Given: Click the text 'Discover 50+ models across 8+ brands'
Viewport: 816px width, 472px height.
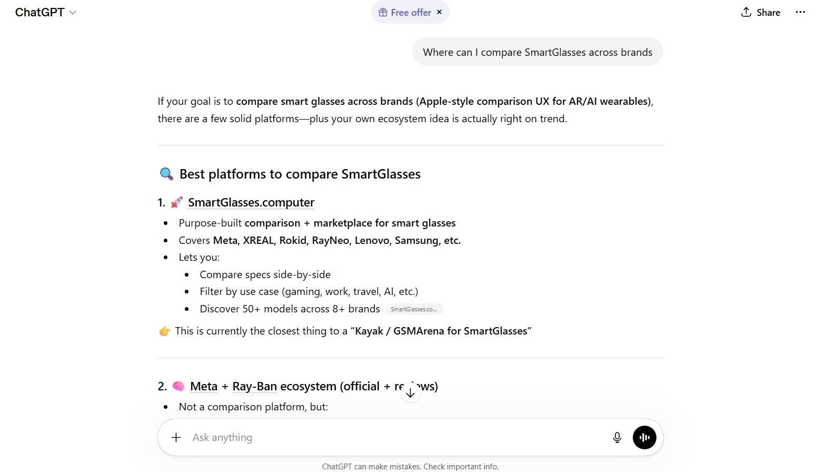Looking at the screenshot, I should pos(290,309).
